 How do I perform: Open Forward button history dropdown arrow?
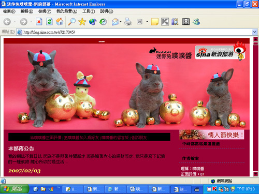31,22
